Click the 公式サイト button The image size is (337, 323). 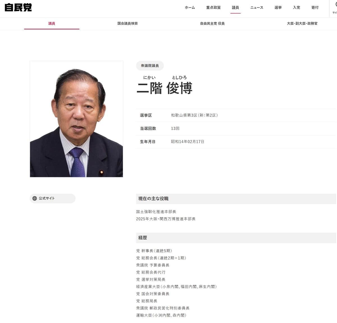[x=53, y=198]
